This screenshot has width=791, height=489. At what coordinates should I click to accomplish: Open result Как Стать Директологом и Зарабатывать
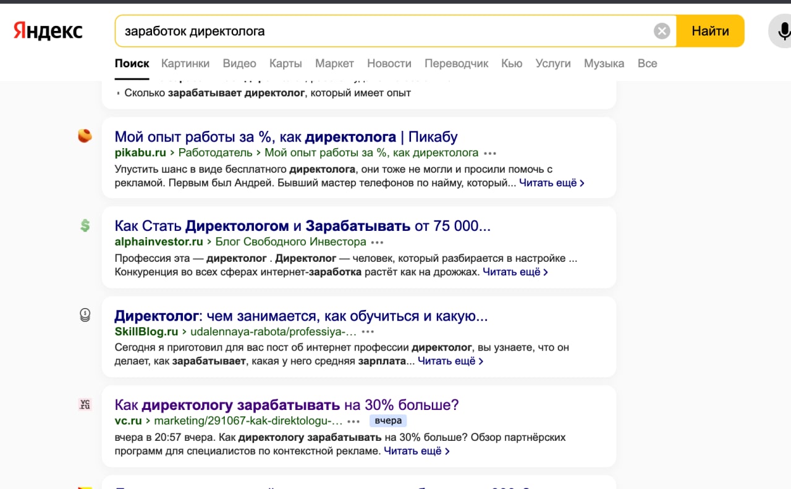[303, 226]
